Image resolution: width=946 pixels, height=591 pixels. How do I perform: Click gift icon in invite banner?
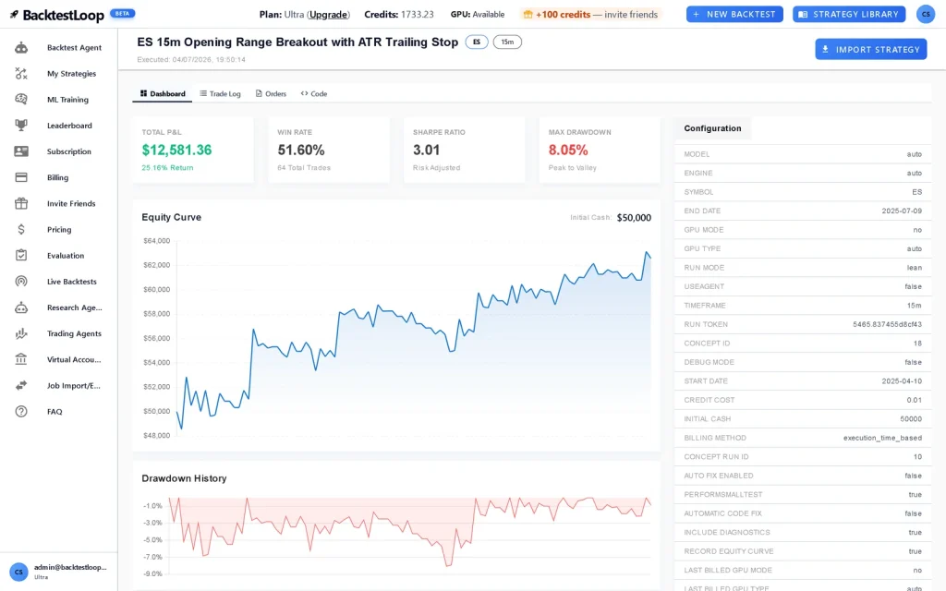[x=528, y=15]
